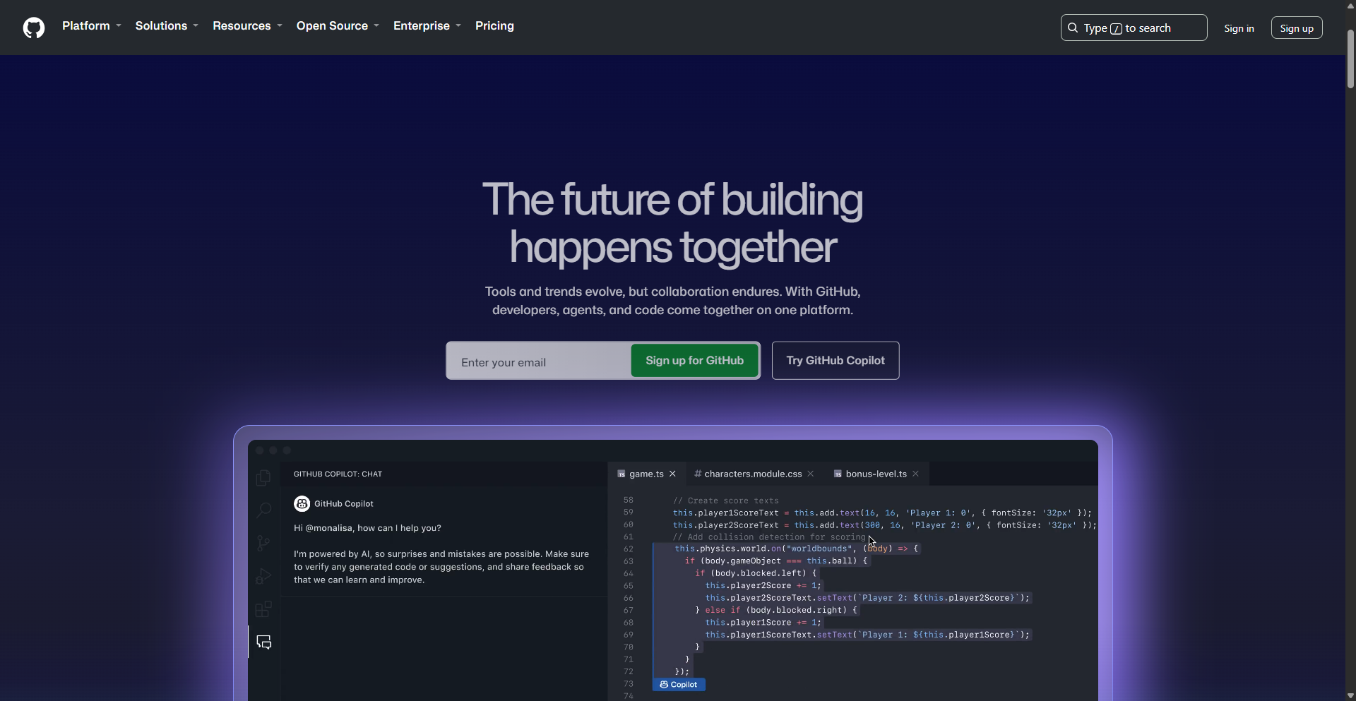Expand the Platform menu
Viewport: 1356px width, 701px height.
click(x=92, y=26)
